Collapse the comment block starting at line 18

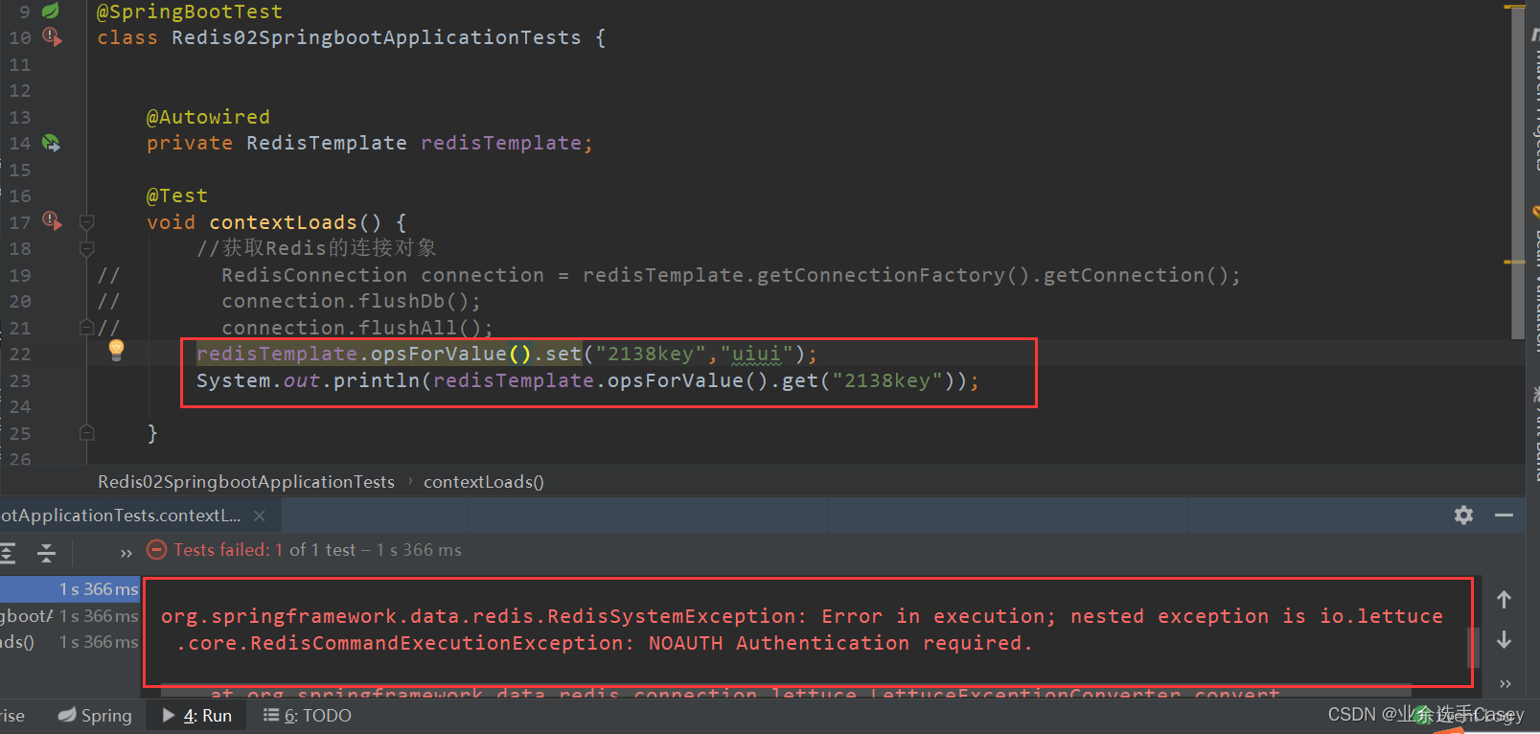coord(86,248)
